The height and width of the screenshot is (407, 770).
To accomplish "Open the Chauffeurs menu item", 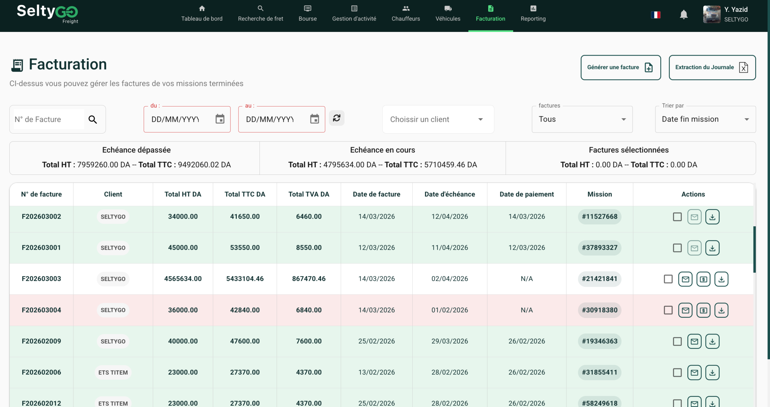I will pyautogui.click(x=405, y=14).
